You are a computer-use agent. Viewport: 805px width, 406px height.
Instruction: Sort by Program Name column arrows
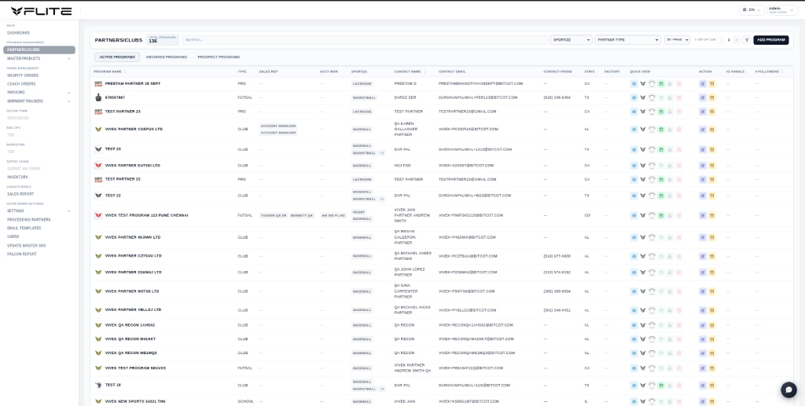tap(125, 71)
